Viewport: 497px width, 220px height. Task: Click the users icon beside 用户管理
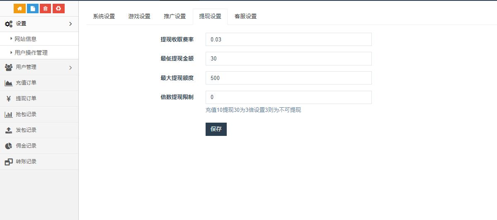9,67
